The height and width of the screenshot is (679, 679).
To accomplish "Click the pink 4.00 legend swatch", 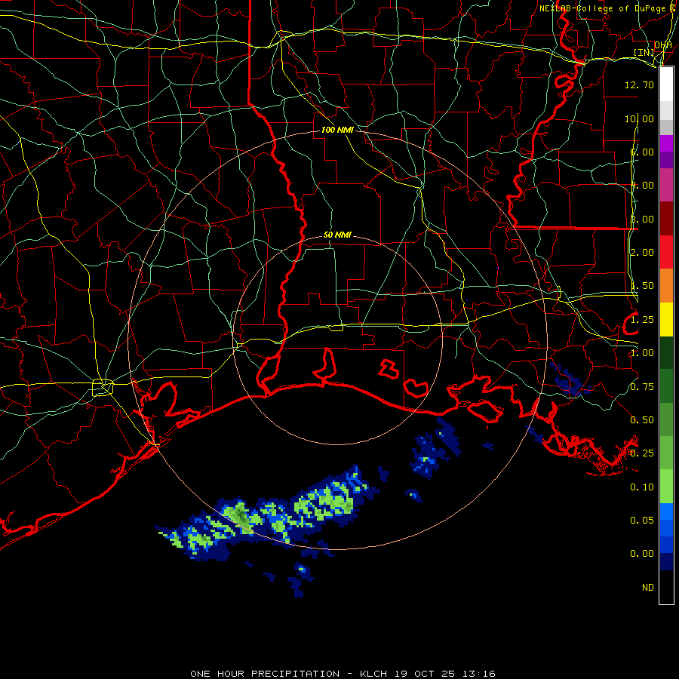I will pos(666,186).
